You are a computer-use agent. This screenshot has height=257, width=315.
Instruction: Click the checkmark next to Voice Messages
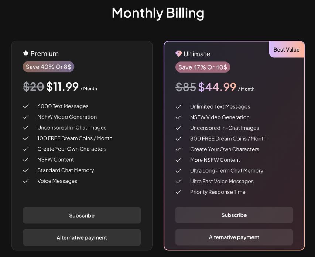pos(26,181)
